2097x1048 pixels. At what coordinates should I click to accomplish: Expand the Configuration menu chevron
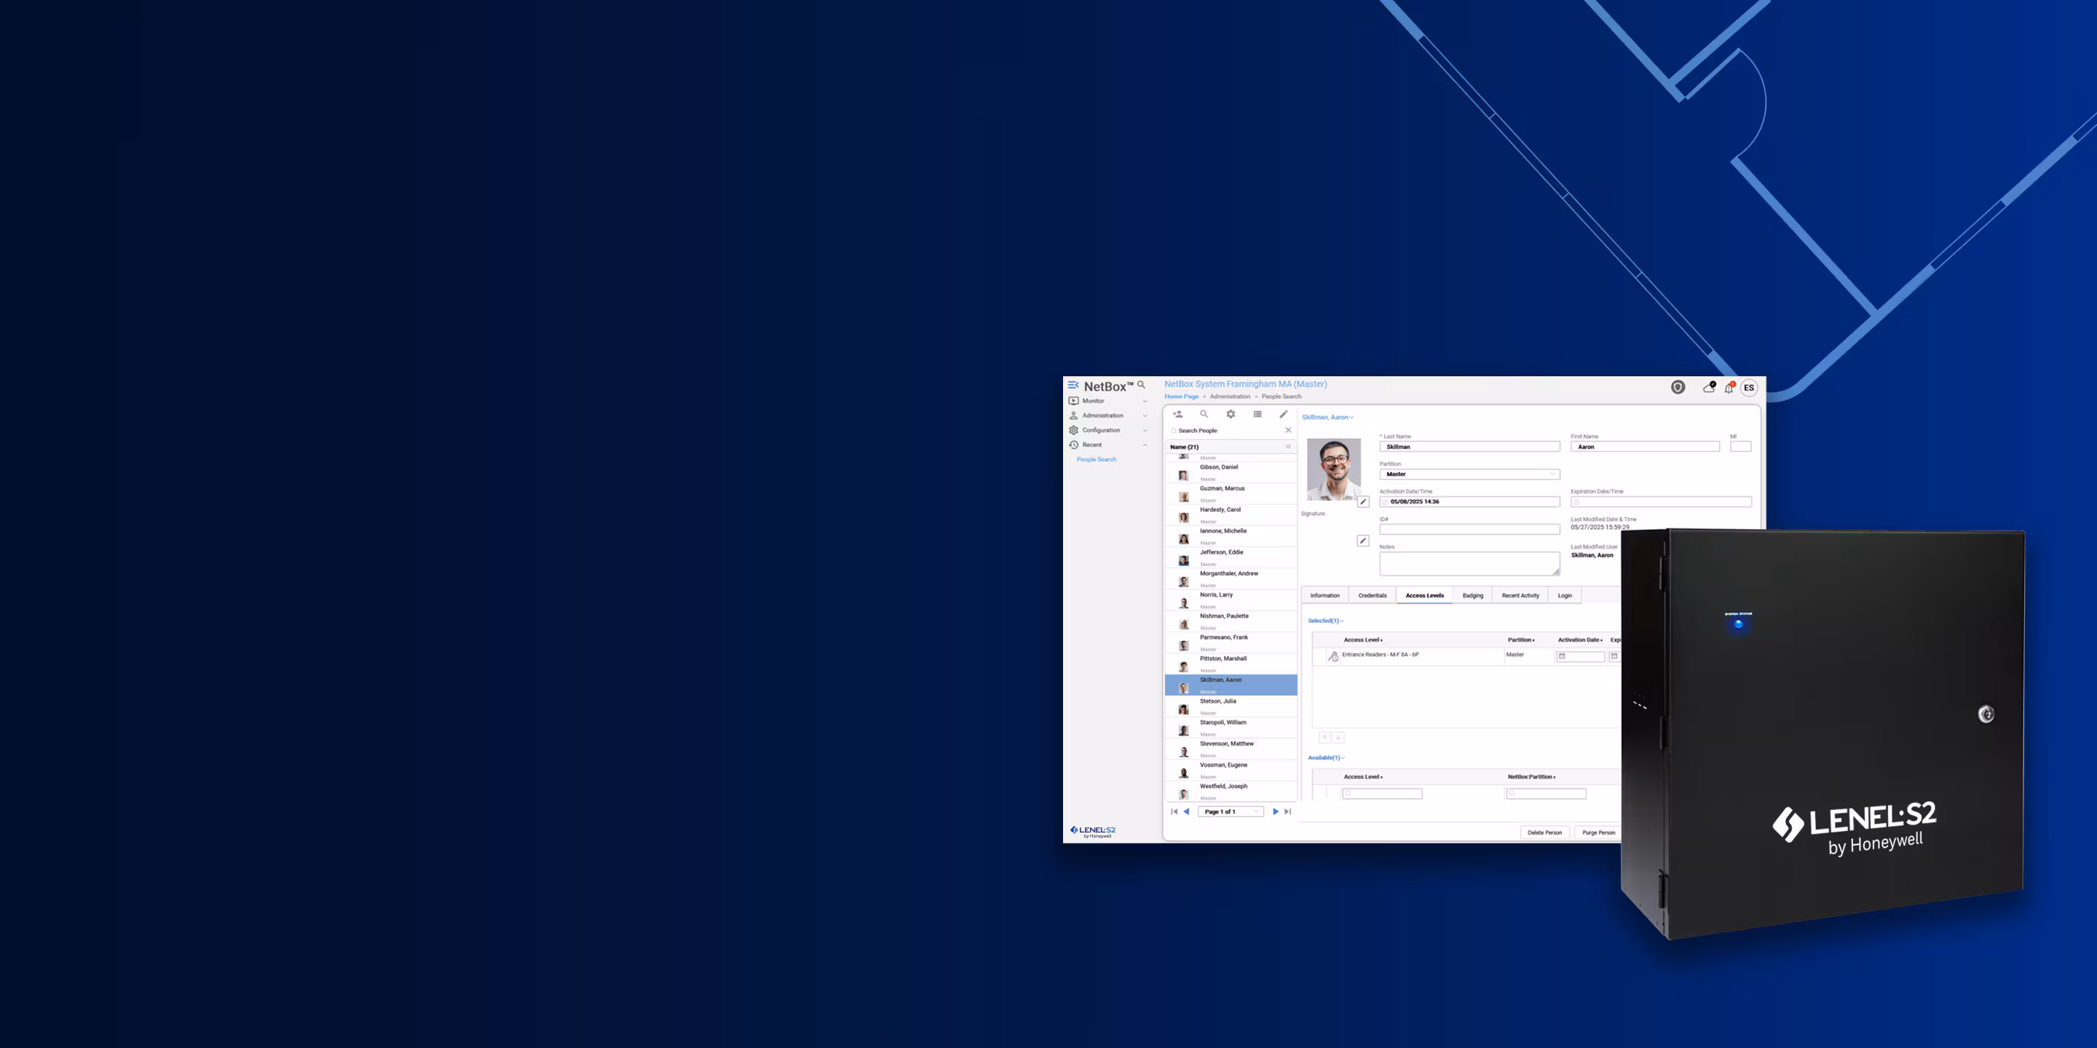pyautogui.click(x=1145, y=430)
